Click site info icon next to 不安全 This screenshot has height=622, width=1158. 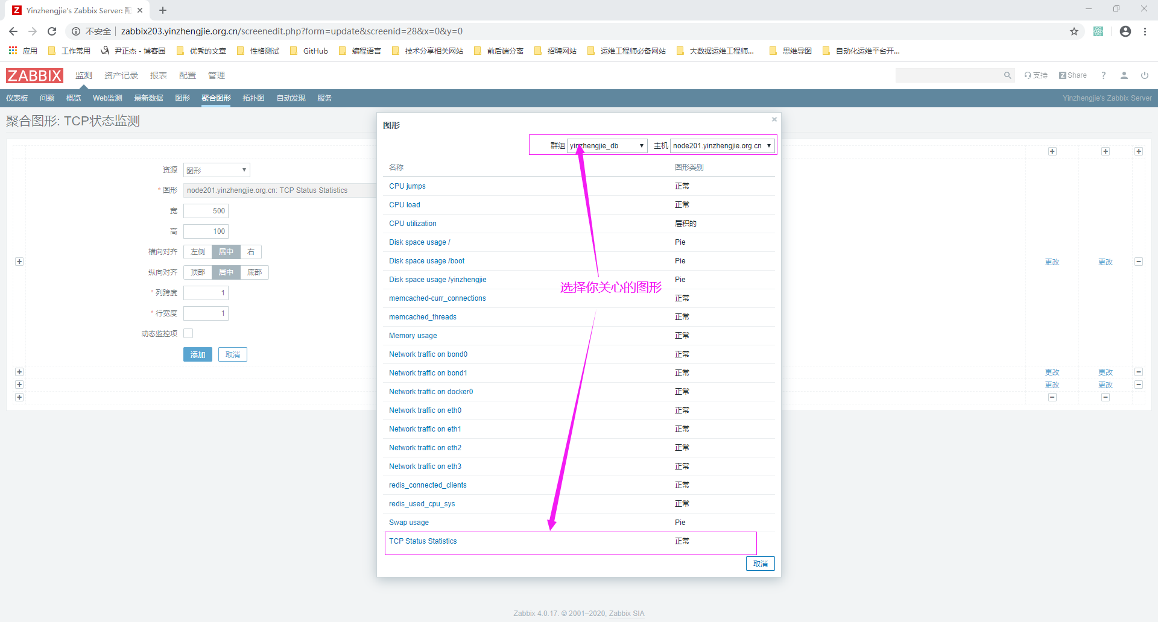click(x=76, y=31)
